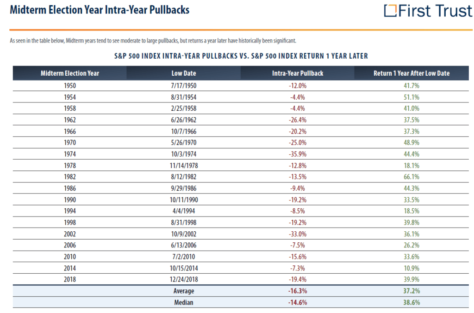474x313 pixels.
Task: Select the 2018 midterm year cell
Action: click(70, 280)
